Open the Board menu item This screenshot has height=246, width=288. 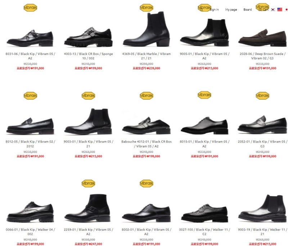click(248, 10)
